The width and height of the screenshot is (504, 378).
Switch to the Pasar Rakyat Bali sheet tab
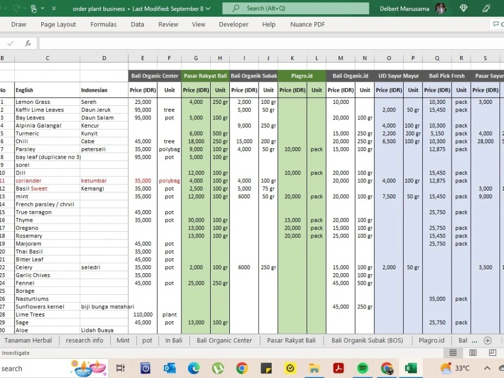pyautogui.click(x=291, y=340)
